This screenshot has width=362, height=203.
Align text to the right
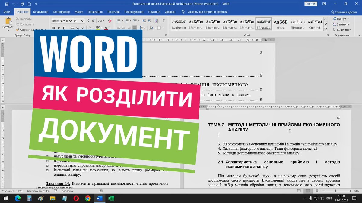coord(129,28)
